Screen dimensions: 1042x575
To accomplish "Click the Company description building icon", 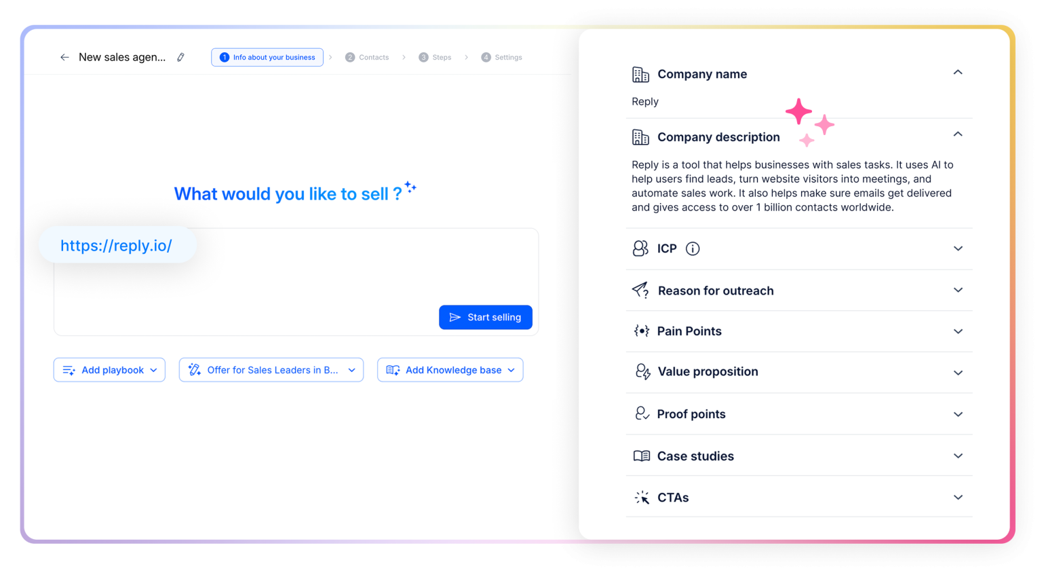I will 640,137.
